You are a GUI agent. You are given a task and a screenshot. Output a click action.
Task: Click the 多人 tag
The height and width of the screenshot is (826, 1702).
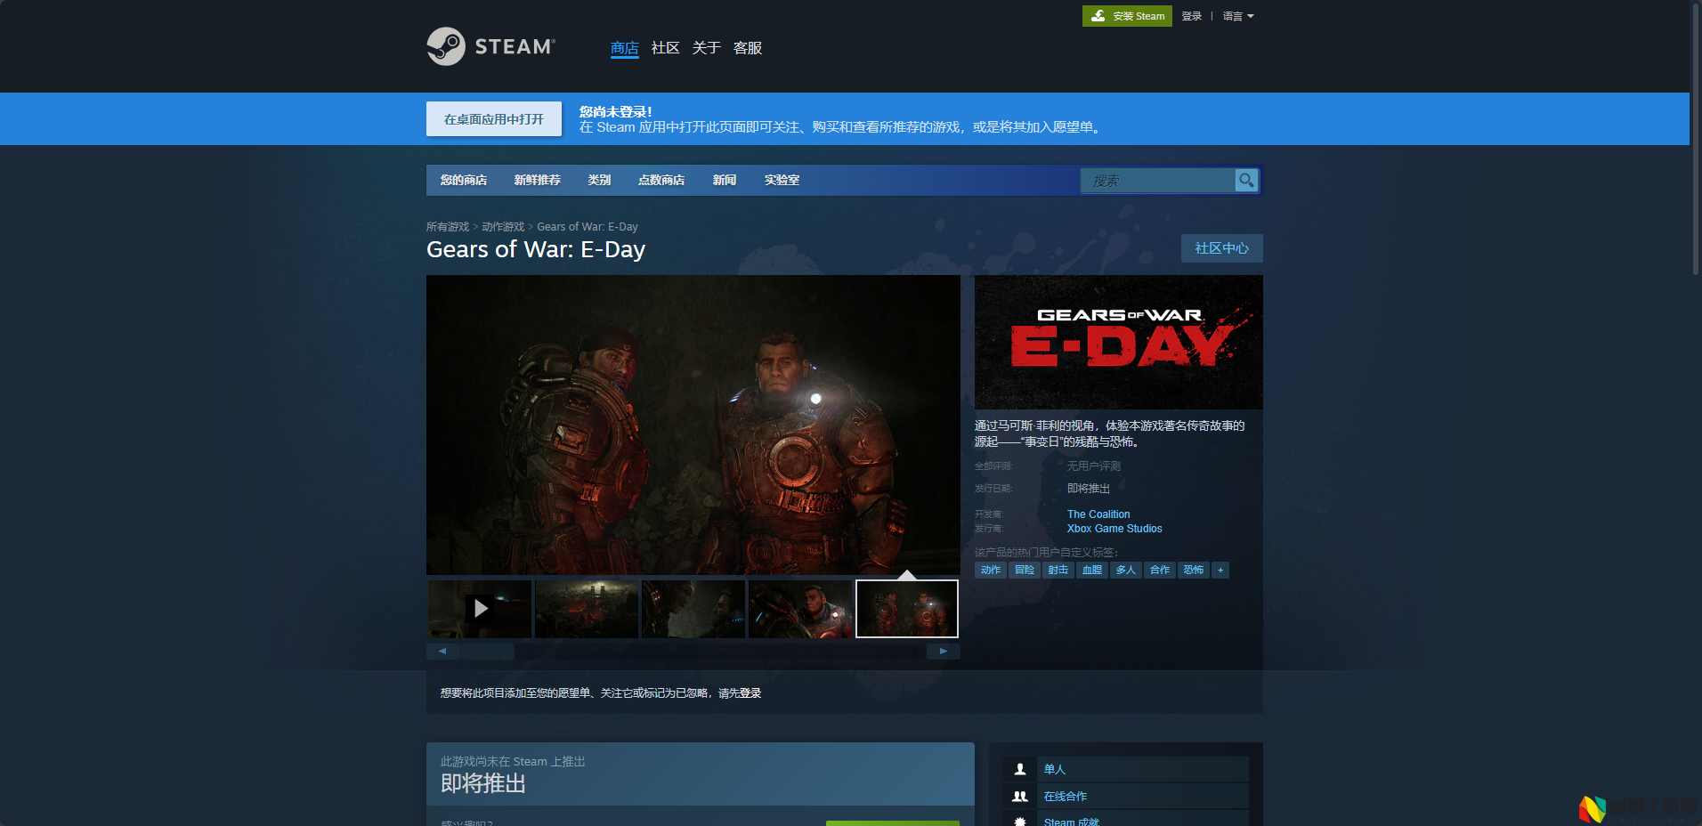[1126, 570]
